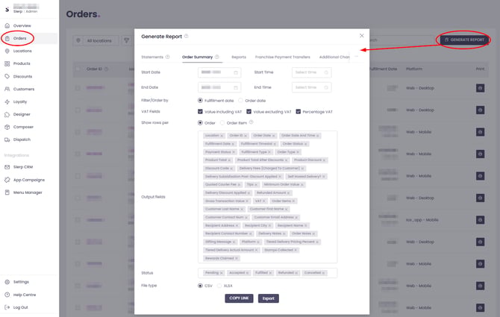Click the calendar icon in Start Date
Screen dimensions: 500x317
point(236,72)
